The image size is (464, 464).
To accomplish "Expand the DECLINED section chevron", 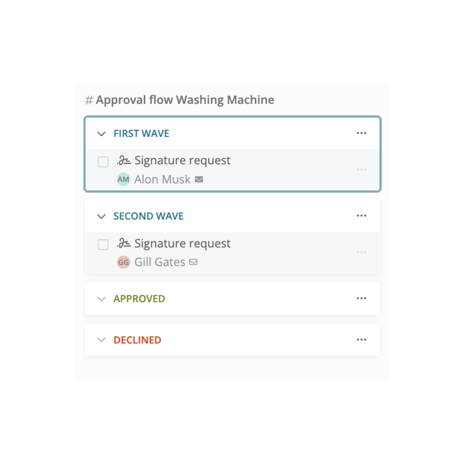I will [x=101, y=340].
